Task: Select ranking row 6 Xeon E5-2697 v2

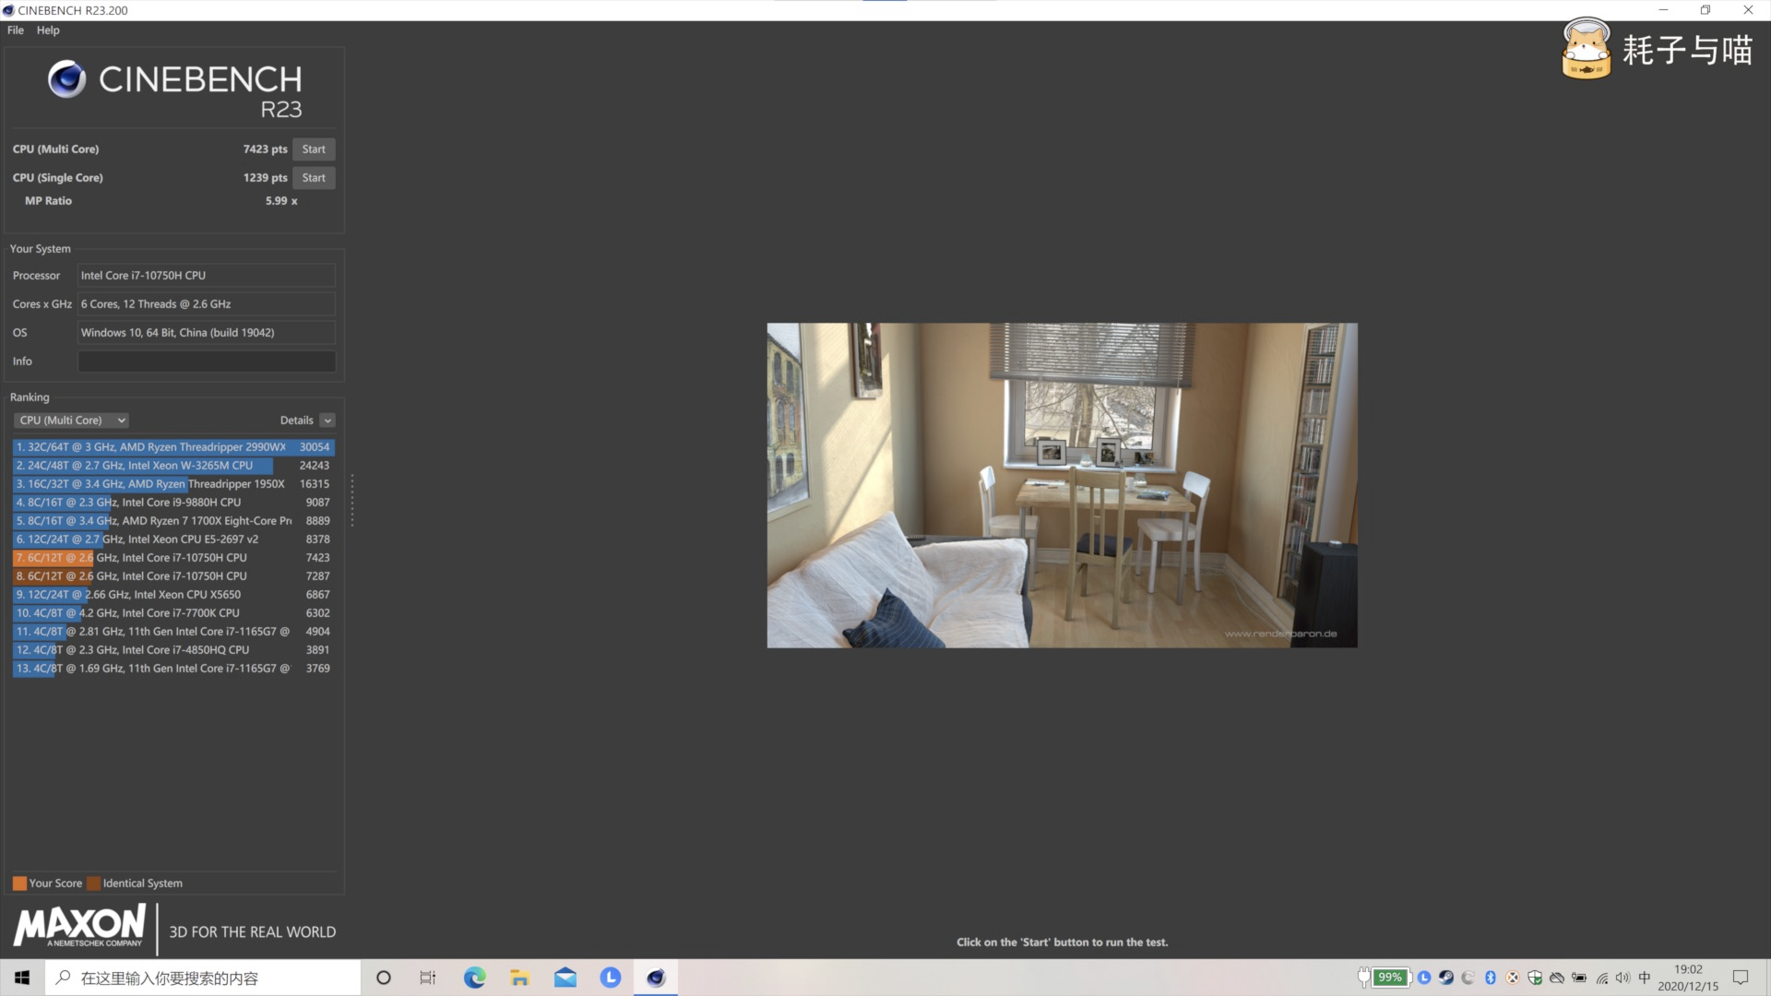Action: 173,539
